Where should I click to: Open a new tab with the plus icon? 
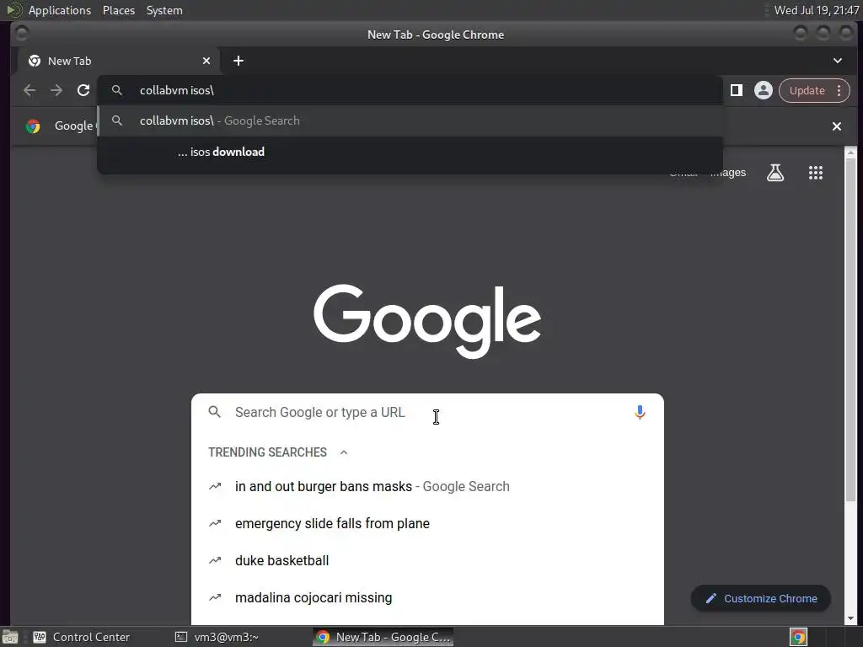[239, 61]
